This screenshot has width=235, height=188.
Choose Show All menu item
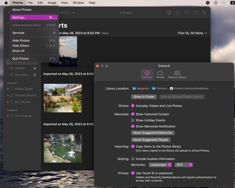coord(34,51)
